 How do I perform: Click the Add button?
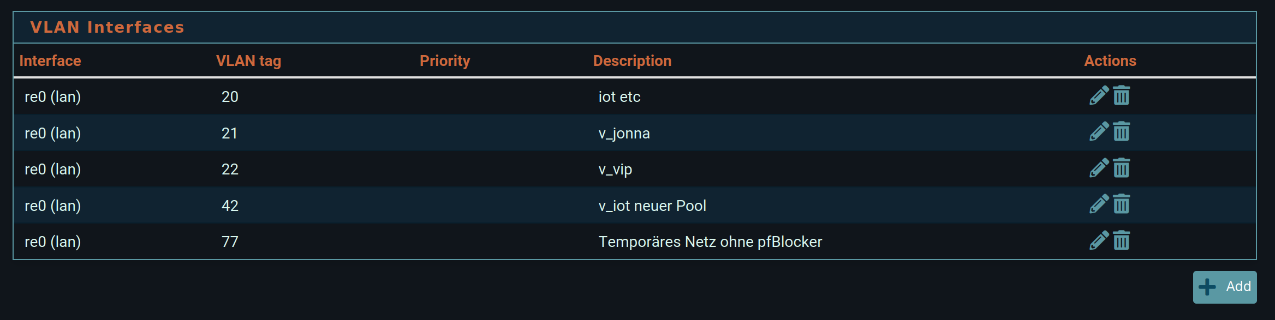coord(1224,287)
